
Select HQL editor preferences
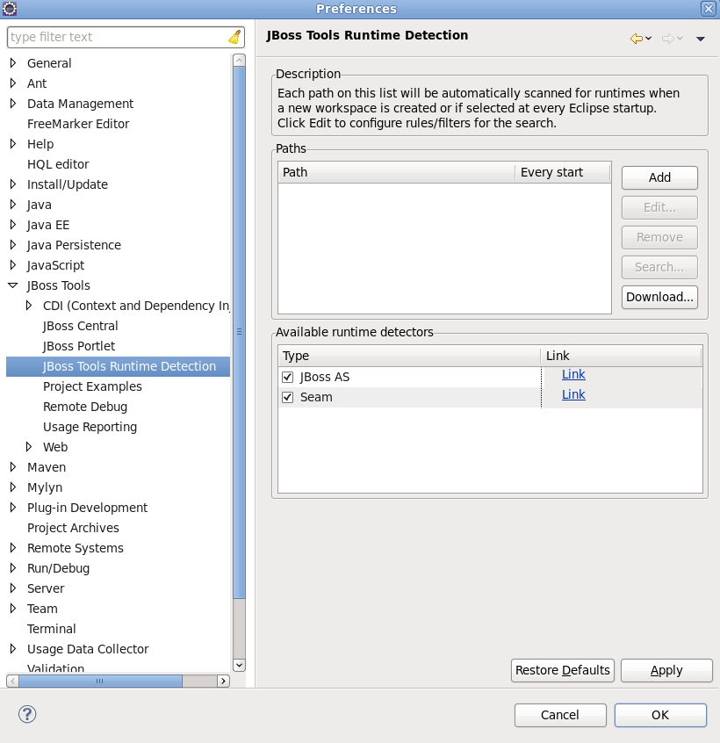(x=58, y=164)
